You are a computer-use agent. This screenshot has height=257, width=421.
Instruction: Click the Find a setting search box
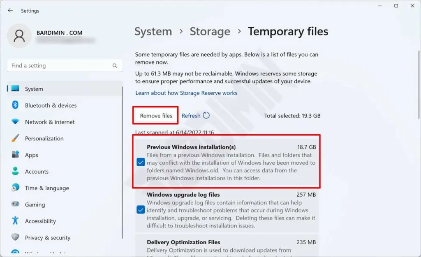[65, 66]
